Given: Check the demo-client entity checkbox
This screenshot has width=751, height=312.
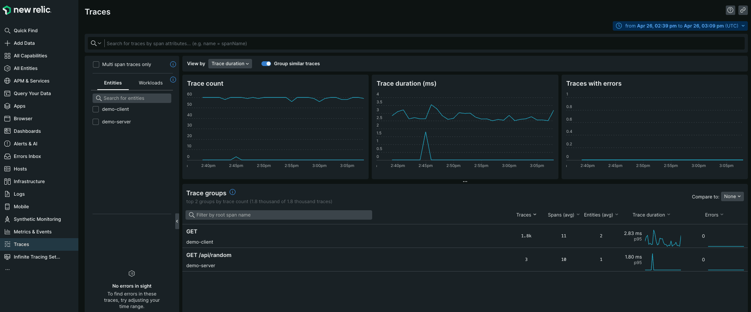Looking at the screenshot, I should click(96, 109).
